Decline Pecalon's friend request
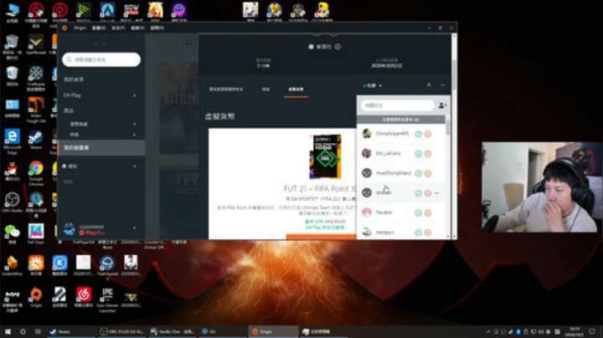The height and width of the screenshot is (338, 603). [428, 213]
